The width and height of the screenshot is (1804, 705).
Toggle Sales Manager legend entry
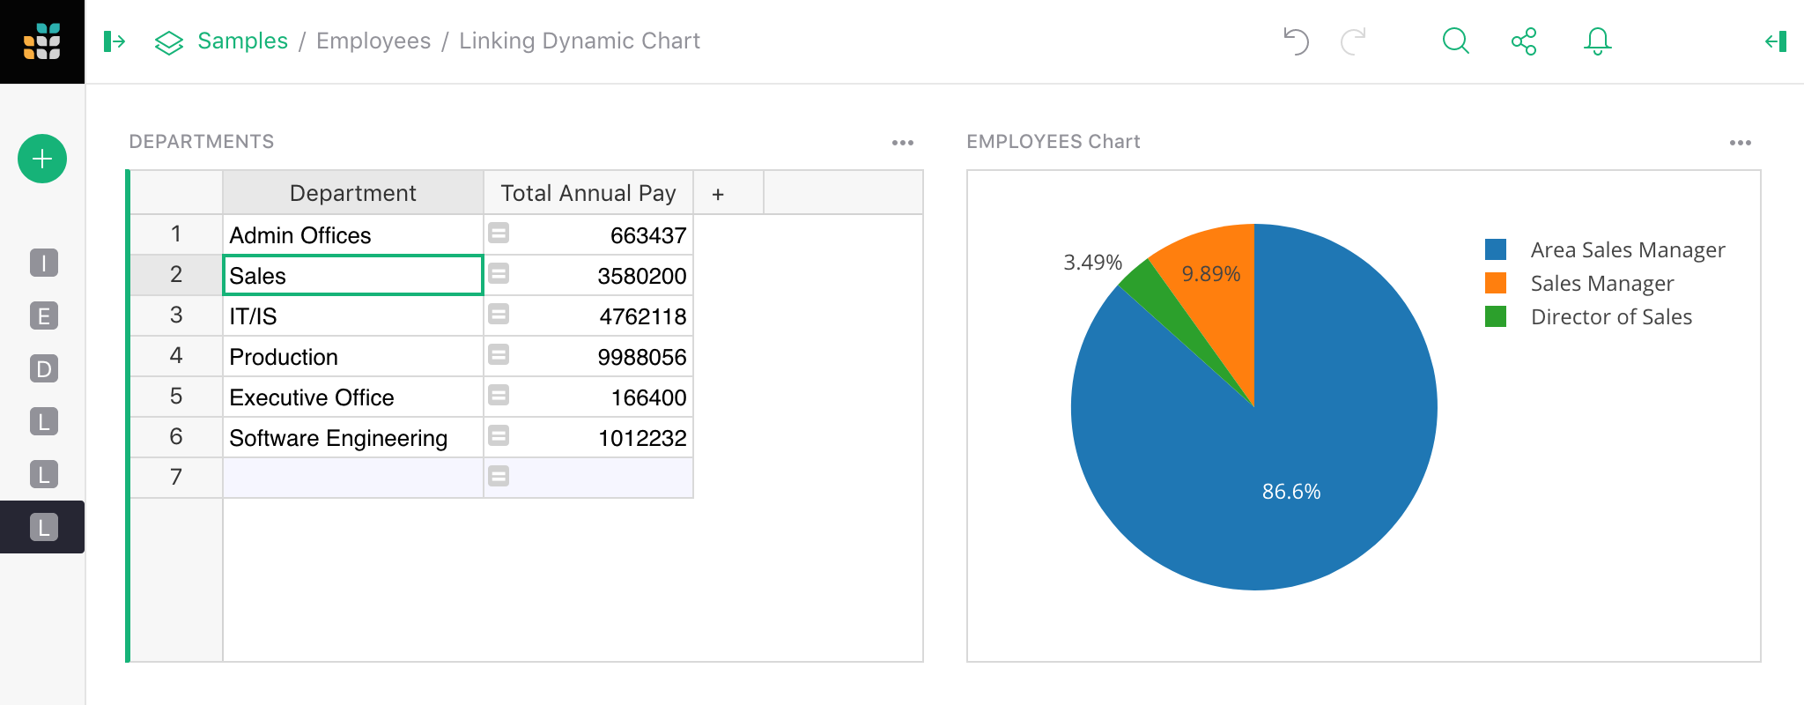click(x=1601, y=284)
